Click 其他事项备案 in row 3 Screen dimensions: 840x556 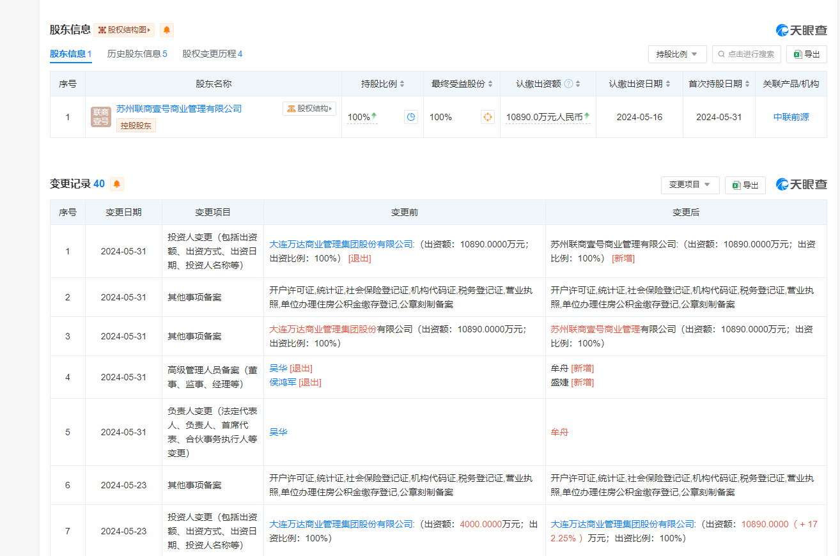(194, 336)
